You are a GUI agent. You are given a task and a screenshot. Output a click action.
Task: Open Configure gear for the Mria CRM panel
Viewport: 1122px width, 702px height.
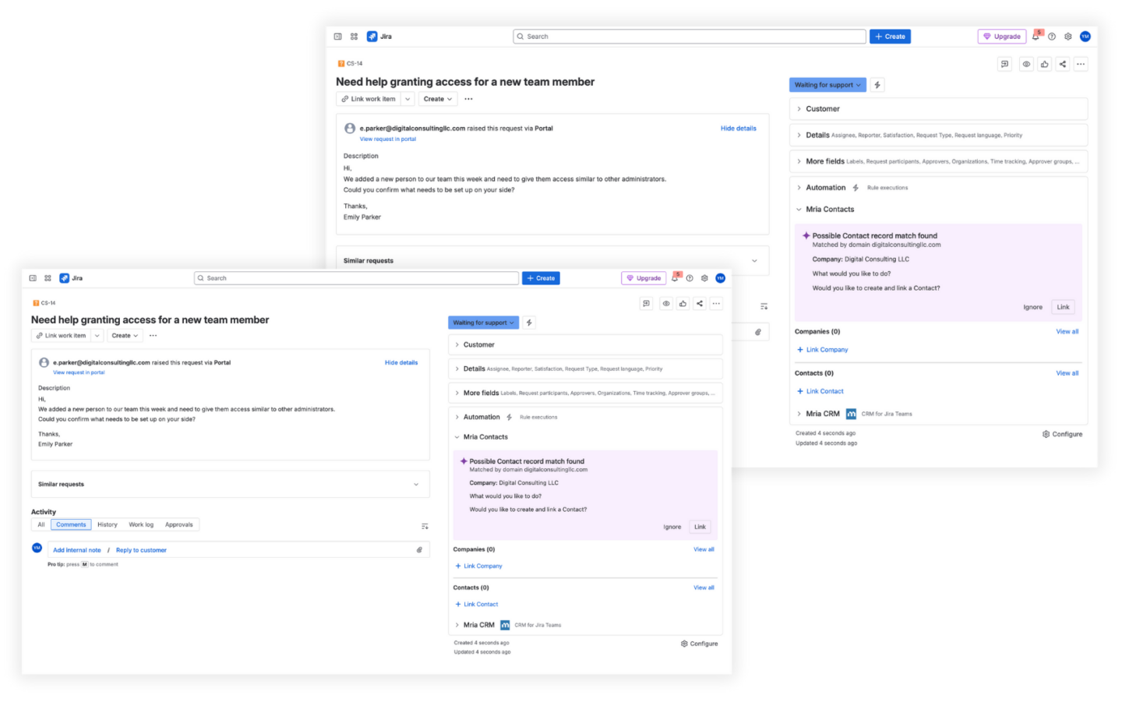coord(699,644)
